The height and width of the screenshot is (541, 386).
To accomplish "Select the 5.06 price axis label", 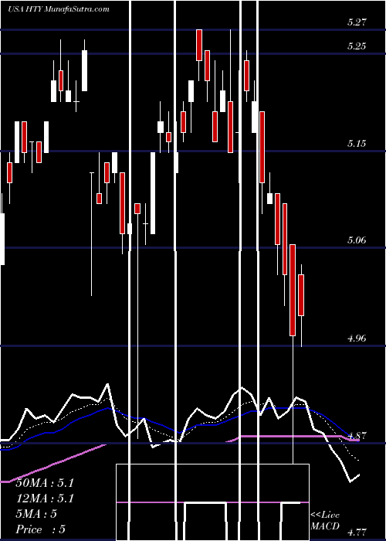I will click(357, 240).
